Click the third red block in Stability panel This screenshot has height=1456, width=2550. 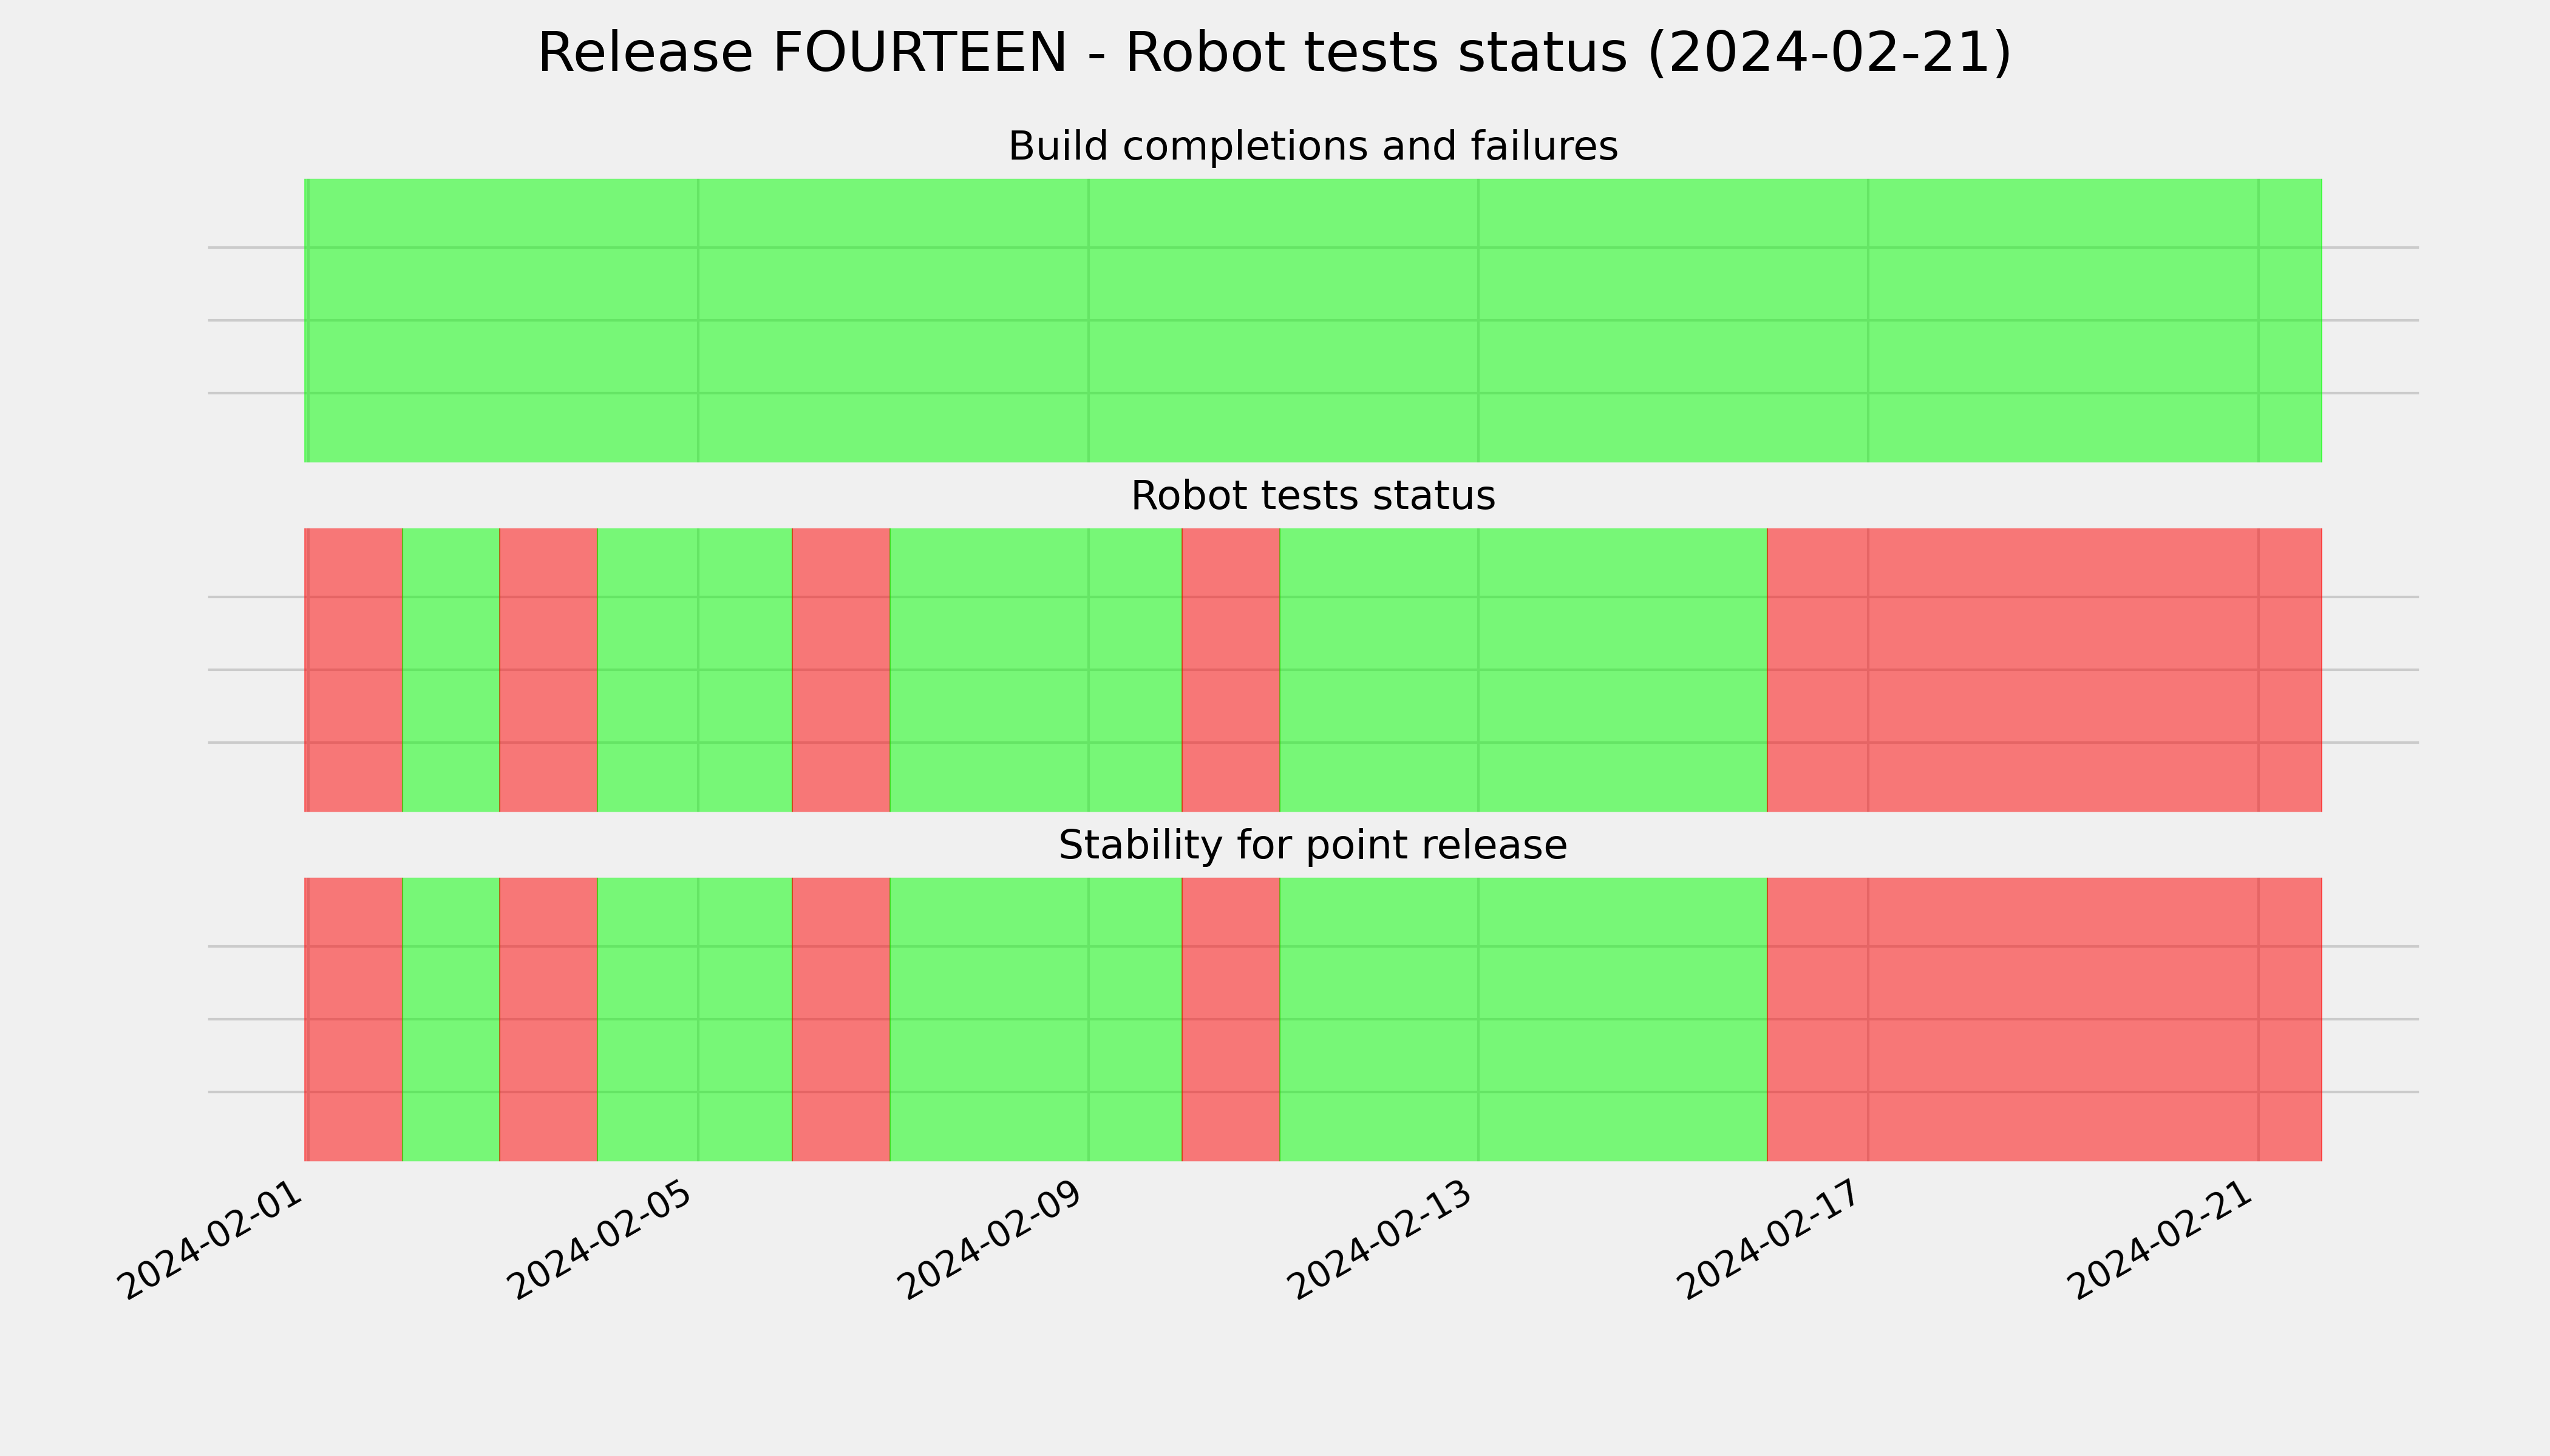[x=841, y=1019]
